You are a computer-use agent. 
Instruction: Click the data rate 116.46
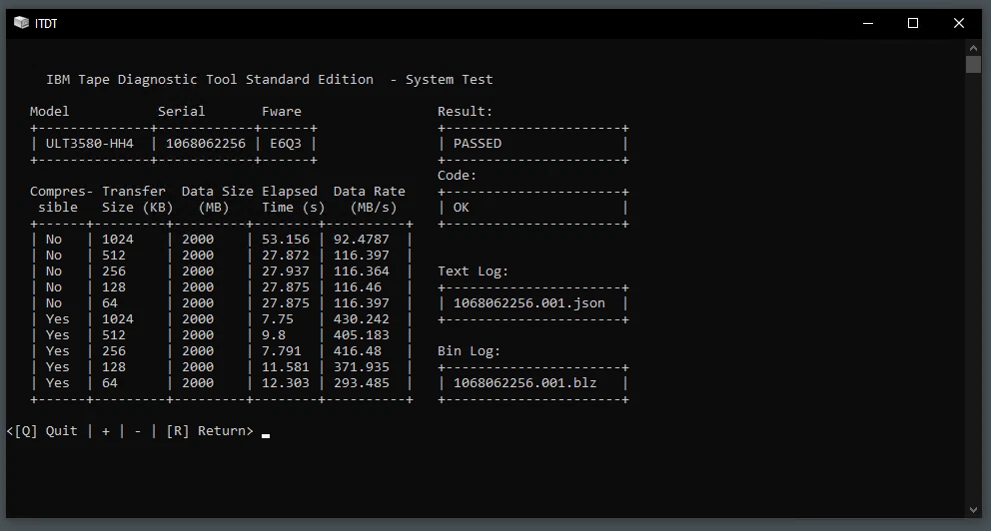point(357,286)
